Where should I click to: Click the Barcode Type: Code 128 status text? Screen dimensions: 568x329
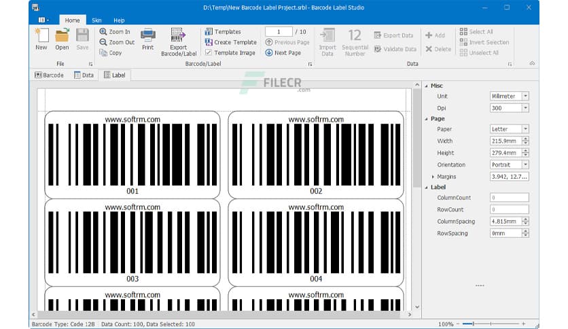coord(63,324)
